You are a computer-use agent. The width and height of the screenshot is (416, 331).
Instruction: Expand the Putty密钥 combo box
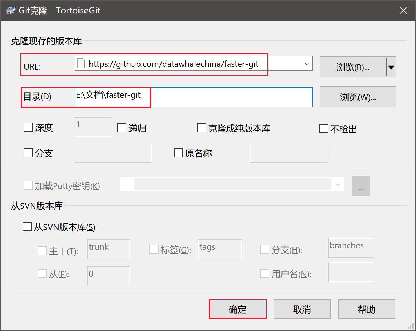[337, 184]
